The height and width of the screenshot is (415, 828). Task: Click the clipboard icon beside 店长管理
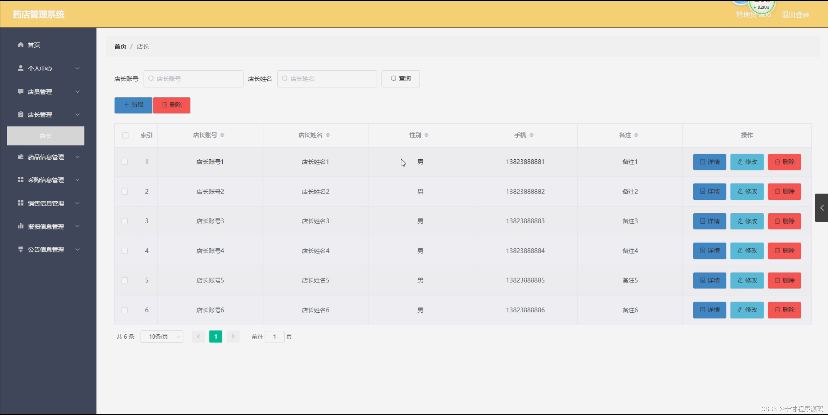click(21, 114)
